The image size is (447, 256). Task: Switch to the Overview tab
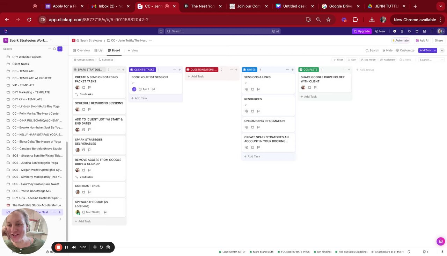pos(81,50)
